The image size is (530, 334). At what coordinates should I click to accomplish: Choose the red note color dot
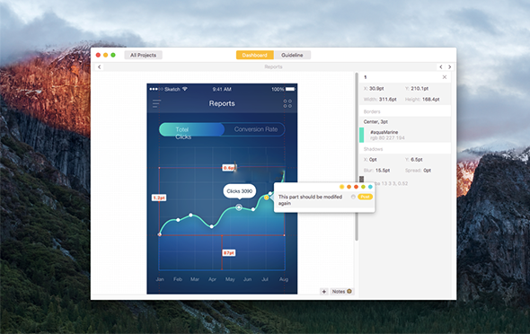click(356, 187)
